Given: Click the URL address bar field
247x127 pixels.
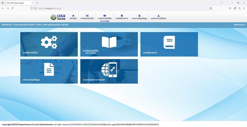Looking at the screenshot, I should [121, 8].
